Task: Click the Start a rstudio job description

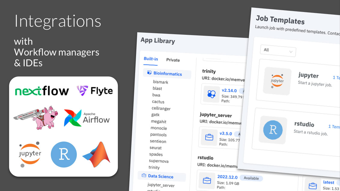Action: tap(311, 133)
